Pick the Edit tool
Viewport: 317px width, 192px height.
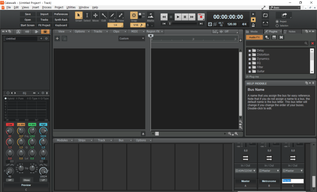pos(103,15)
